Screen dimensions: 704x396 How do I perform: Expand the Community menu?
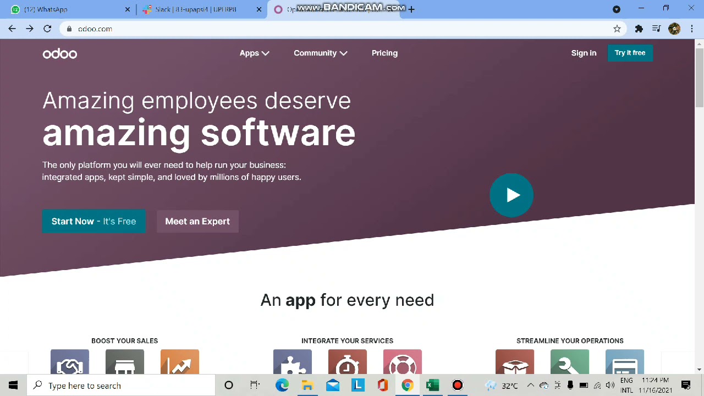(321, 53)
